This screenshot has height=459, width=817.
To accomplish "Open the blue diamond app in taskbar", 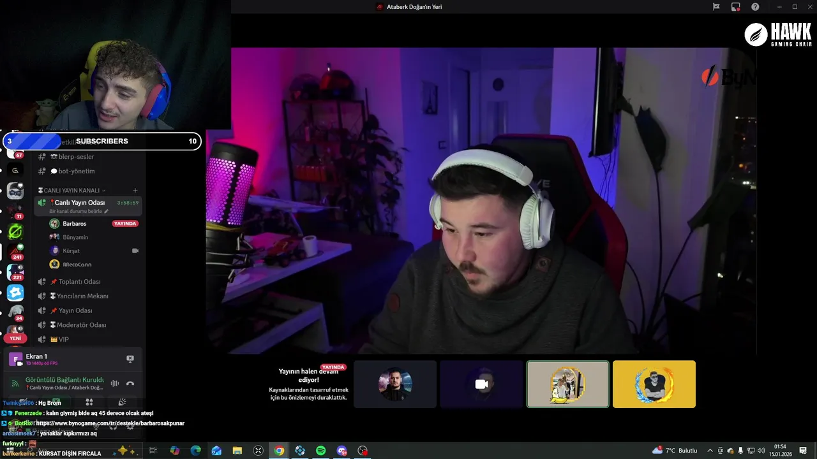I will click(300, 451).
